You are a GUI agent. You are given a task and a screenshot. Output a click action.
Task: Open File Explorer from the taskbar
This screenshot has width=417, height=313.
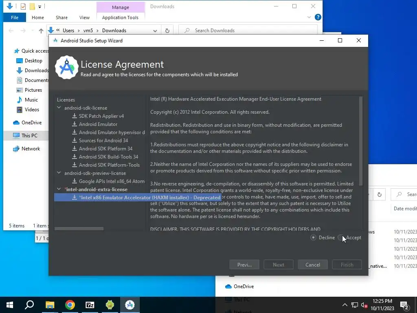pyautogui.click(x=50, y=305)
